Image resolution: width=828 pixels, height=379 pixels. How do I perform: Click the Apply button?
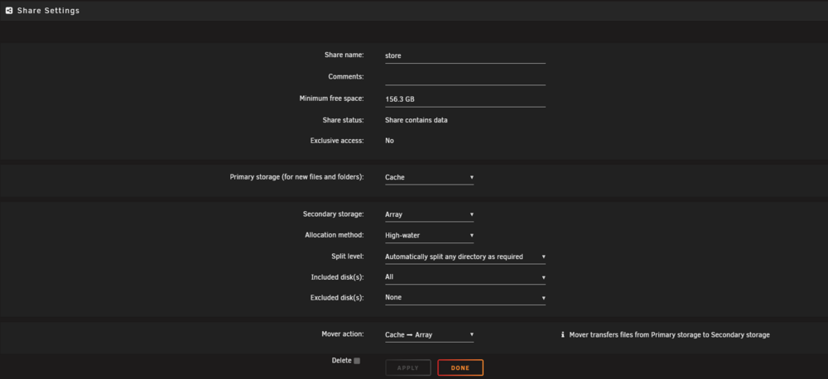pyautogui.click(x=408, y=368)
